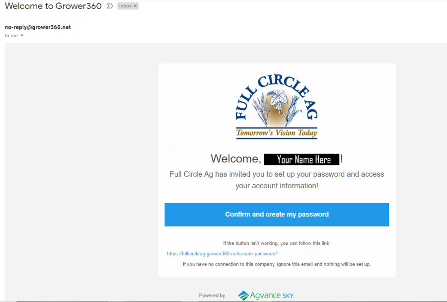
Task: Click the "Welcome to Grower360" subject line
Action: 53,6
